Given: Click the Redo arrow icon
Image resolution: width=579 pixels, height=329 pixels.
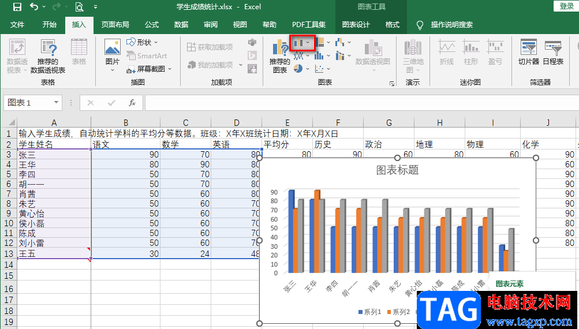Looking at the screenshot, I should click(56, 7).
